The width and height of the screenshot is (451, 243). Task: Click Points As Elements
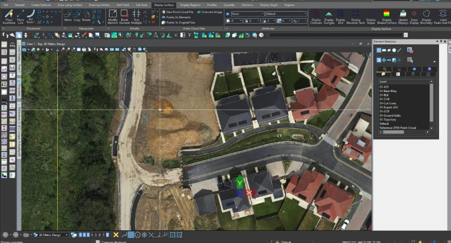[x=176, y=17]
